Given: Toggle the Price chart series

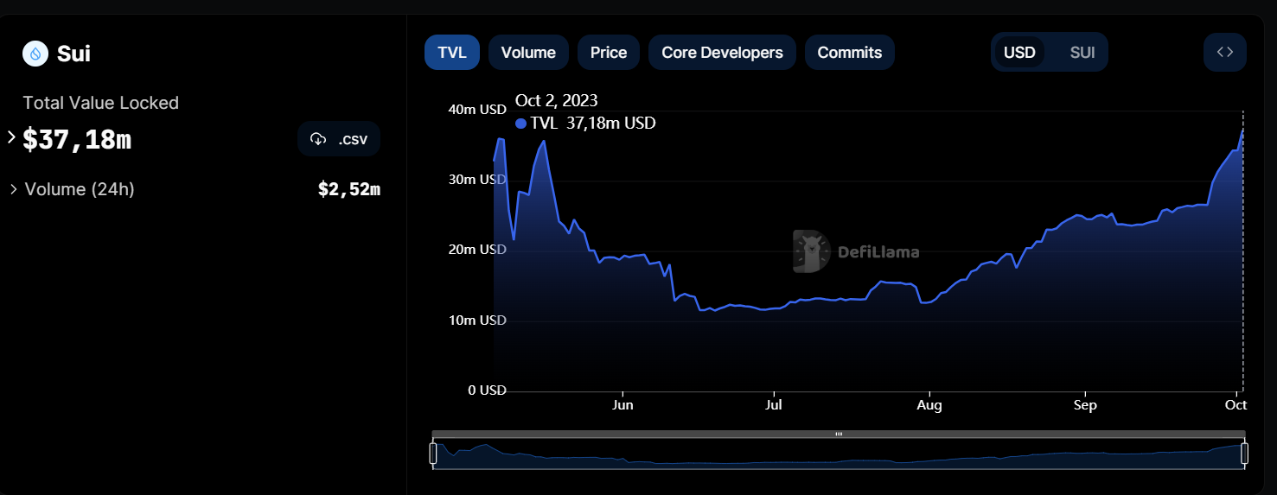Looking at the screenshot, I should [x=609, y=53].
